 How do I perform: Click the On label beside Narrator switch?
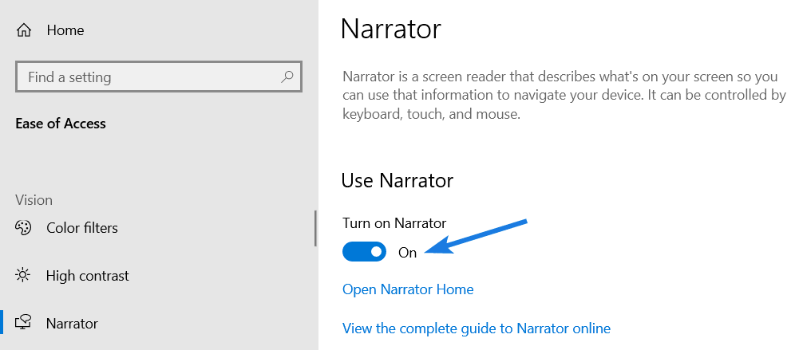407,252
